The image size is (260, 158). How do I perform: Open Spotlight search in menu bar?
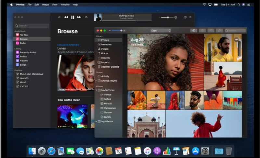239,5
